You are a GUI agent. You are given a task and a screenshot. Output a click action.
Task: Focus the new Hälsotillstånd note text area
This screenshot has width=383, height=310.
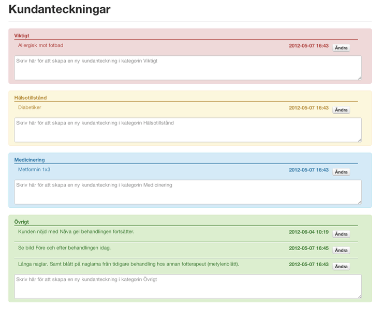(188, 130)
